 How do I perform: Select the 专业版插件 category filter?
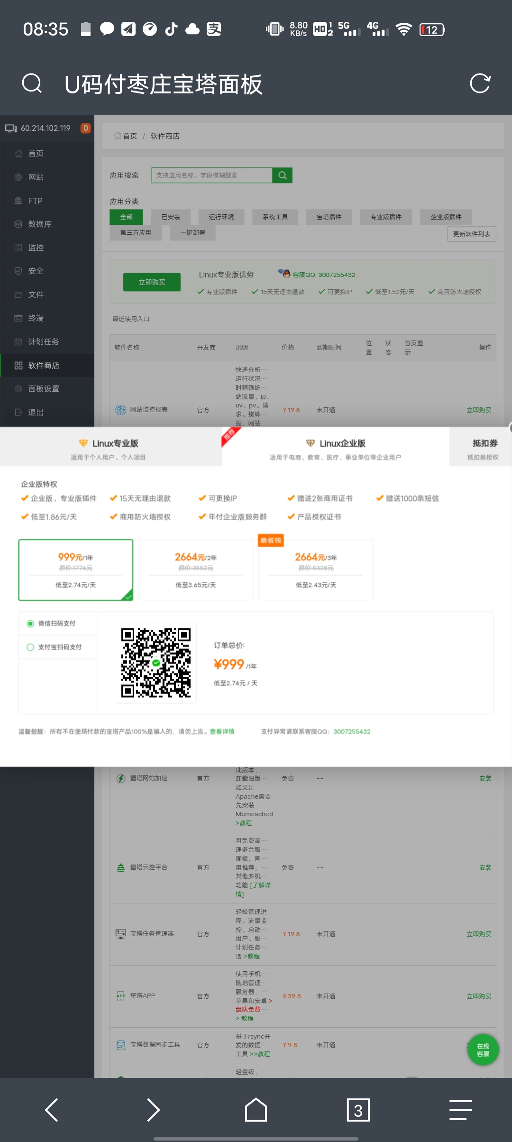[386, 217]
